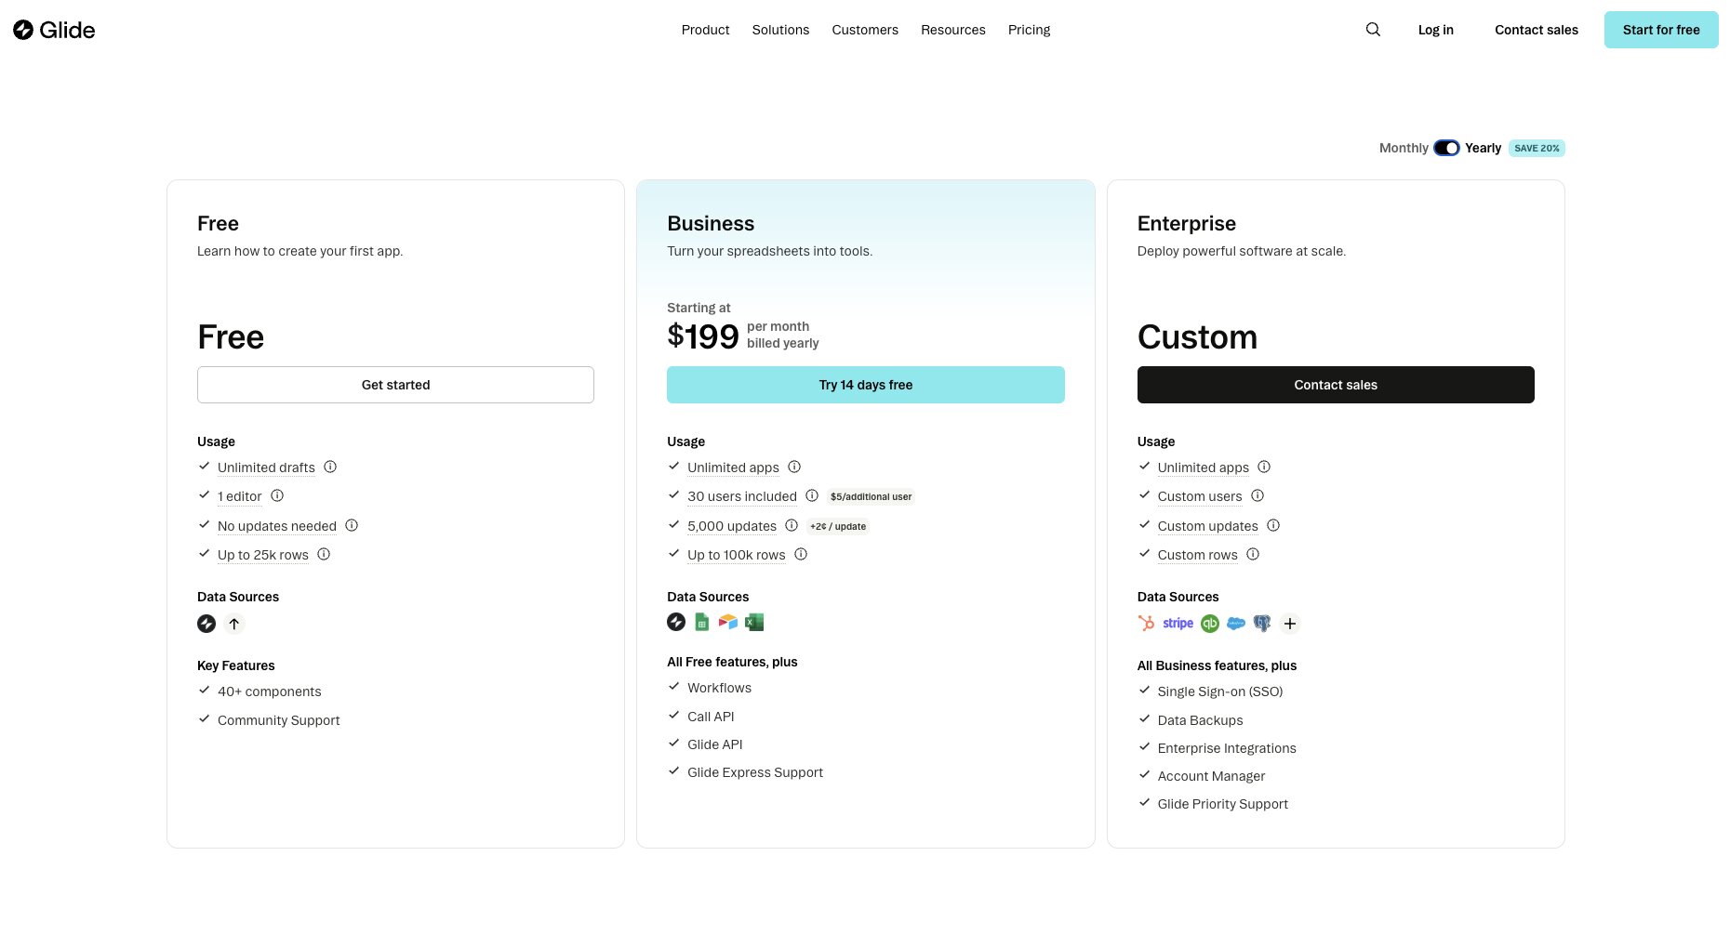Click Account Manager feature text

[1211, 776]
